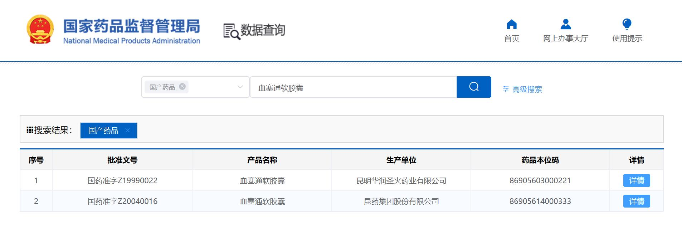Click the advanced search filter icon
682x240 pixels.
coord(506,89)
